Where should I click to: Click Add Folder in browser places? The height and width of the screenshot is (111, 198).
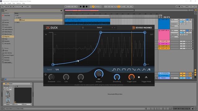click(x=8, y=62)
